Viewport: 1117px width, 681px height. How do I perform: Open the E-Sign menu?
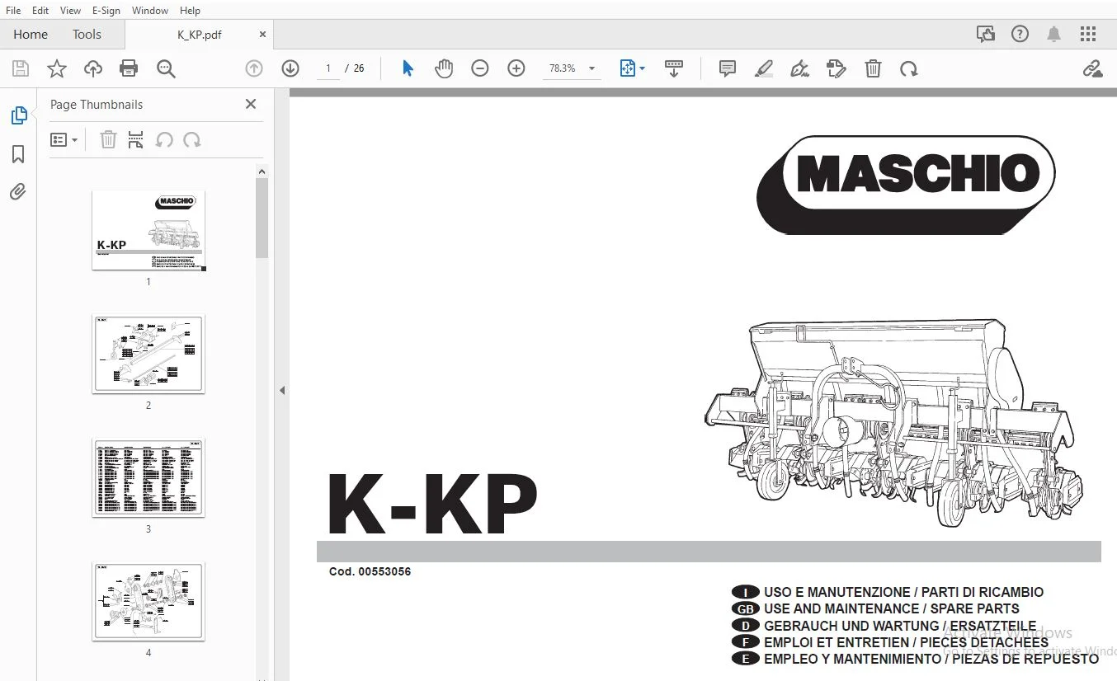pos(106,10)
